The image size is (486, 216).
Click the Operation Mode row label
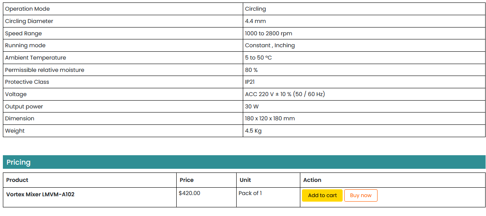[x=28, y=9]
